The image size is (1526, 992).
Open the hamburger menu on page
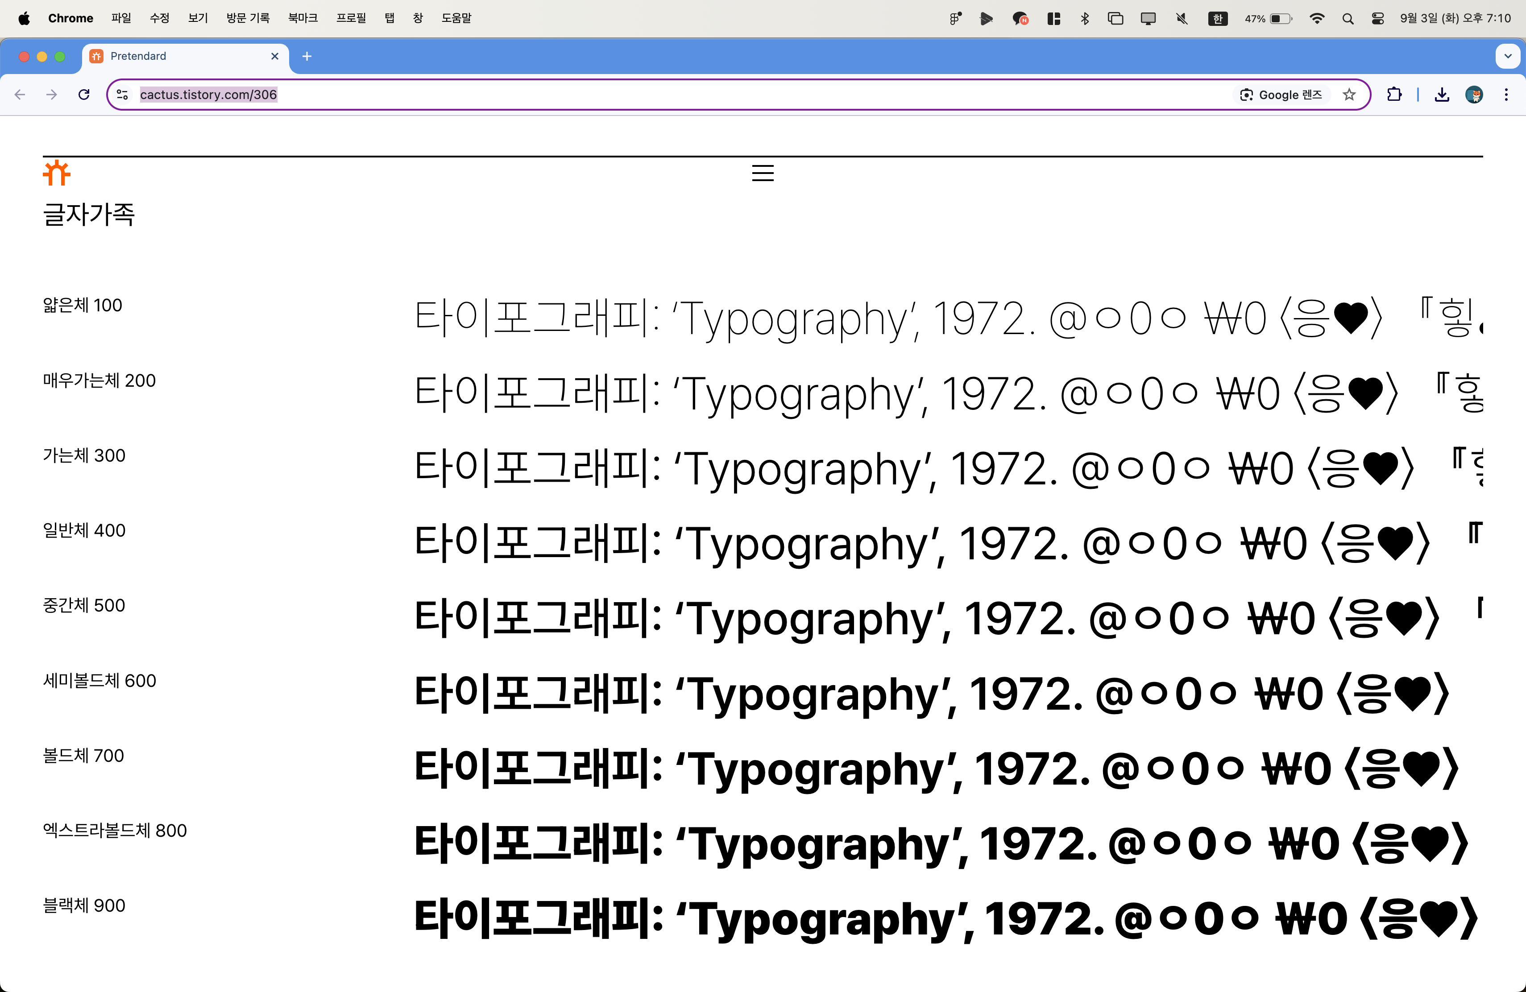click(763, 173)
